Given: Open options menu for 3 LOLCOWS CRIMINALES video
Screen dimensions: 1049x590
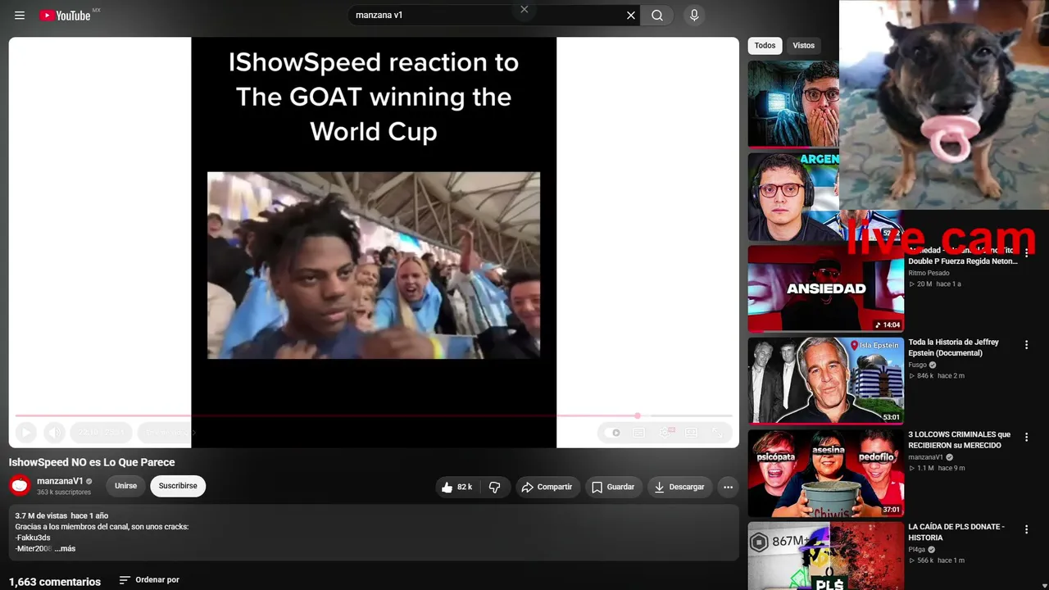Looking at the screenshot, I should coord(1026,438).
